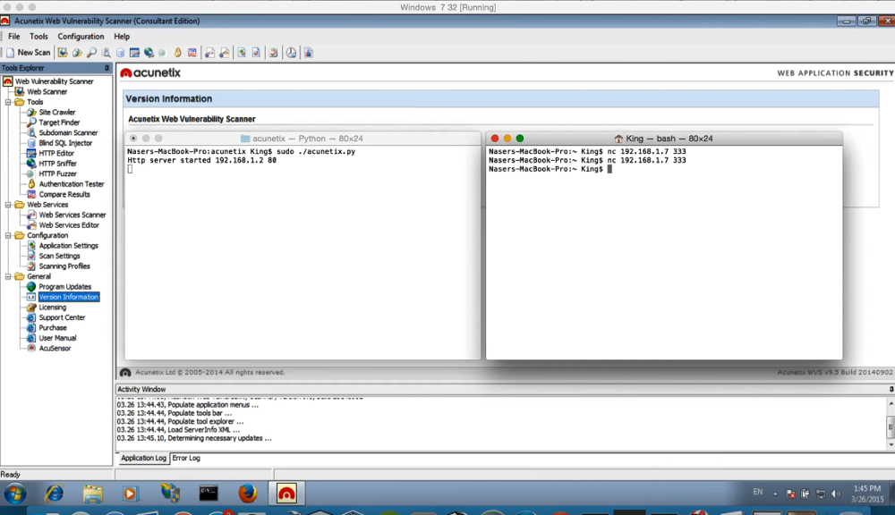Select Subdomain Scanner in the tree

[69, 133]
